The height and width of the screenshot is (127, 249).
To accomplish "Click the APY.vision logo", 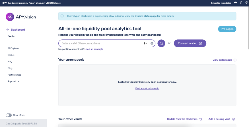I will (x=21, y=17).
